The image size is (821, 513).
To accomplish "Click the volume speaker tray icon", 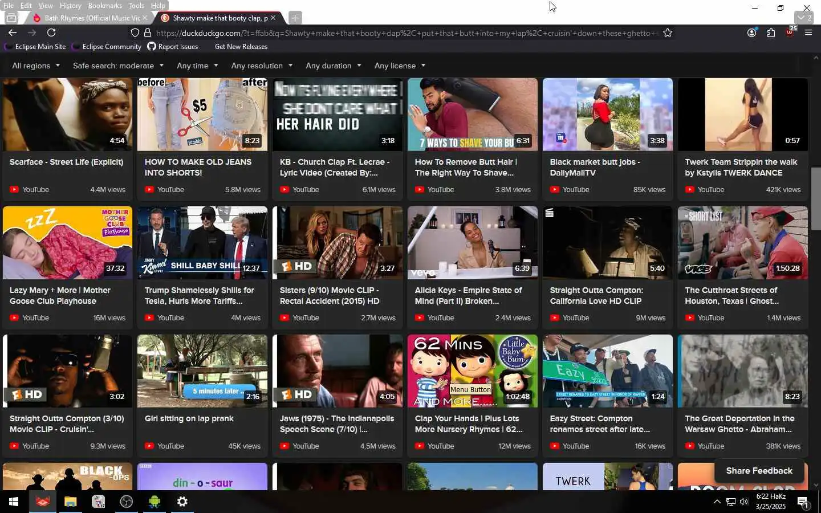I will point(744,502).
